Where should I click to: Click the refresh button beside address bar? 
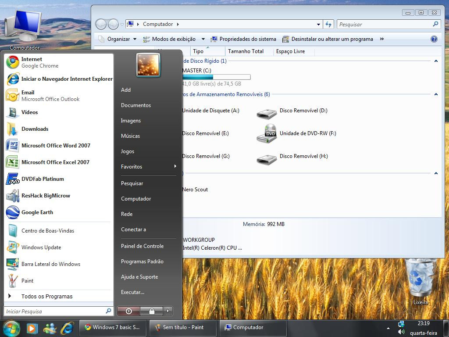tap(328, 25)
